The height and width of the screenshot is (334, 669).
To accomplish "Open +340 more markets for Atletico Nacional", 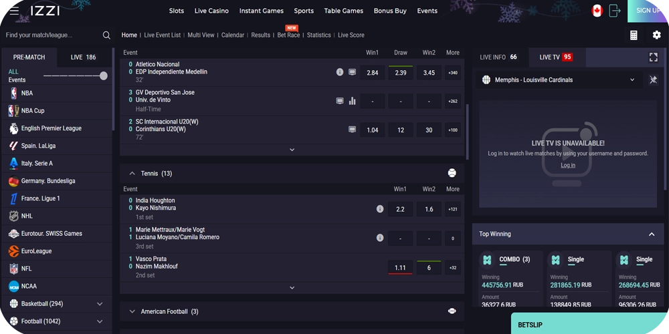I will (453, 73).
